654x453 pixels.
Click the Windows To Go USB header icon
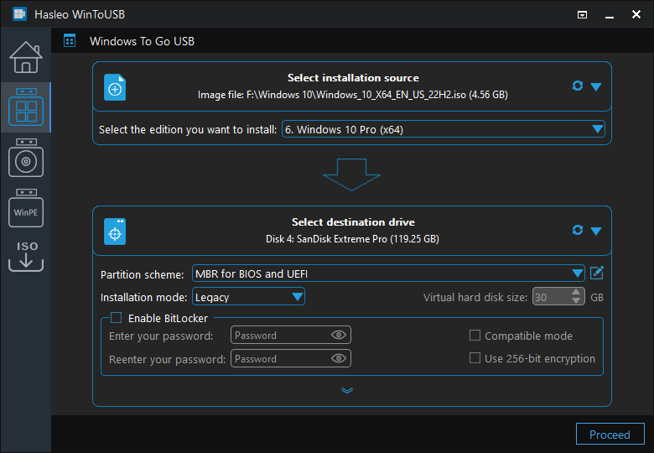(x=70, y=41)
